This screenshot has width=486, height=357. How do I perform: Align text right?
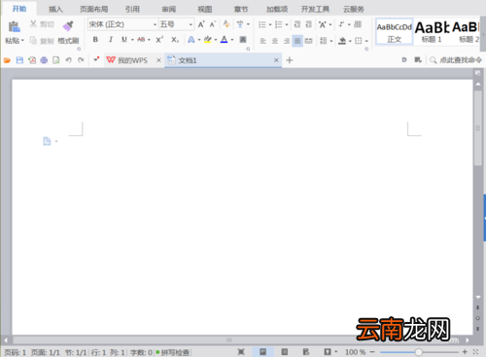click(287, 41)
